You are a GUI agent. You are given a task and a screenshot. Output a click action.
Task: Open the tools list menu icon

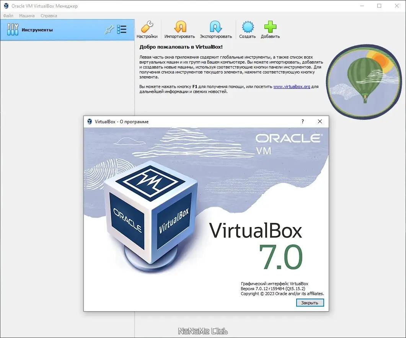(122, 29)
